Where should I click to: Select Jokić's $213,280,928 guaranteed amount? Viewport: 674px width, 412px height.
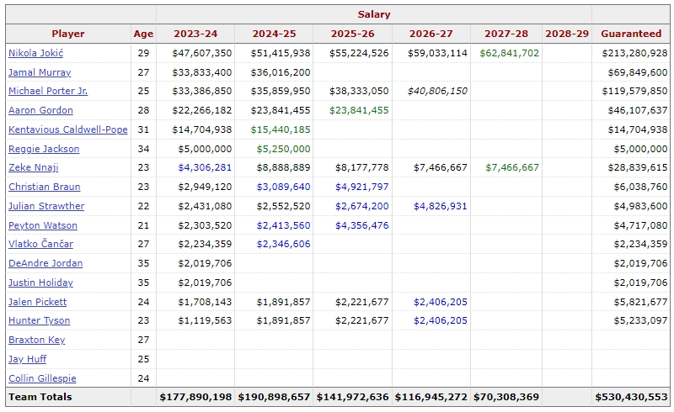click(634, 53)
